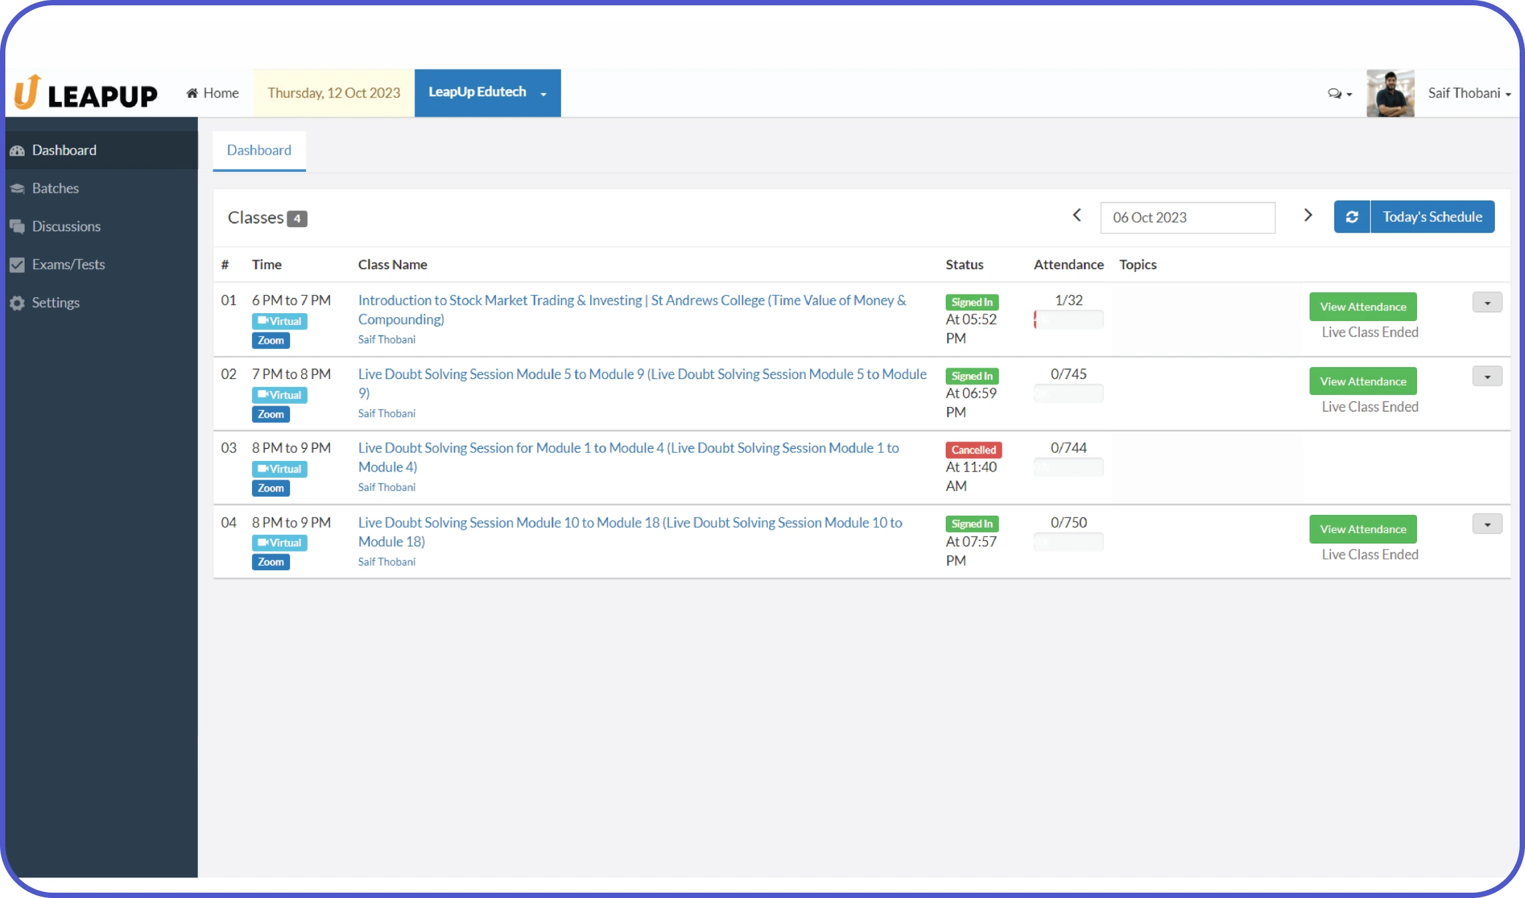Go to previous date with left chevron

tap(1076, 215)
